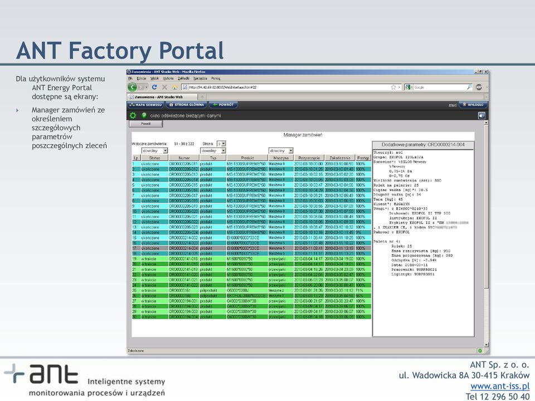Sort by the Rozpoczęcie column header

(309, 158)
